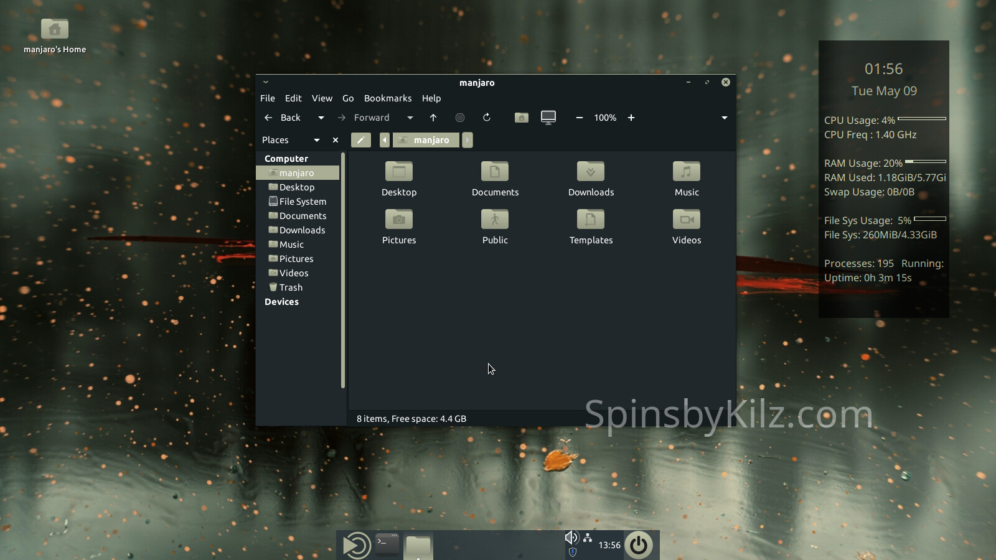Expand the Back history dropdown arrow
Screen dimensions: 996x560
321,118
